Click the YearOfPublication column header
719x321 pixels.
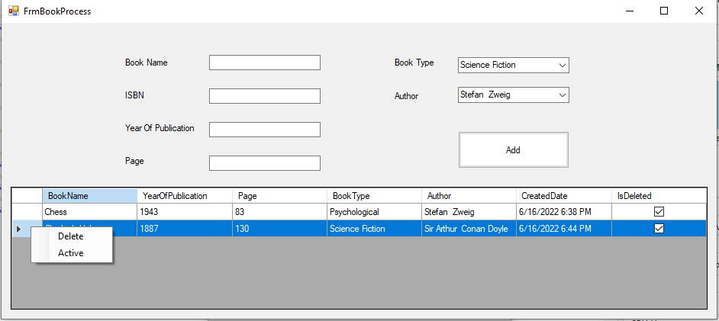click(185, 196)
